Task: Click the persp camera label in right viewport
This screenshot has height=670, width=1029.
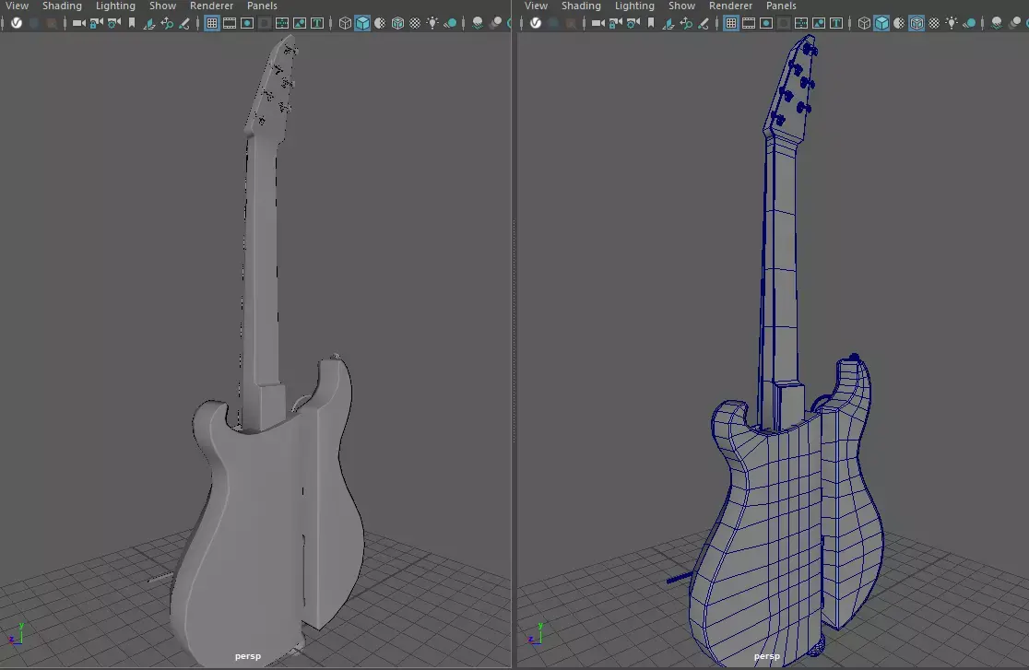Action: 767,655
